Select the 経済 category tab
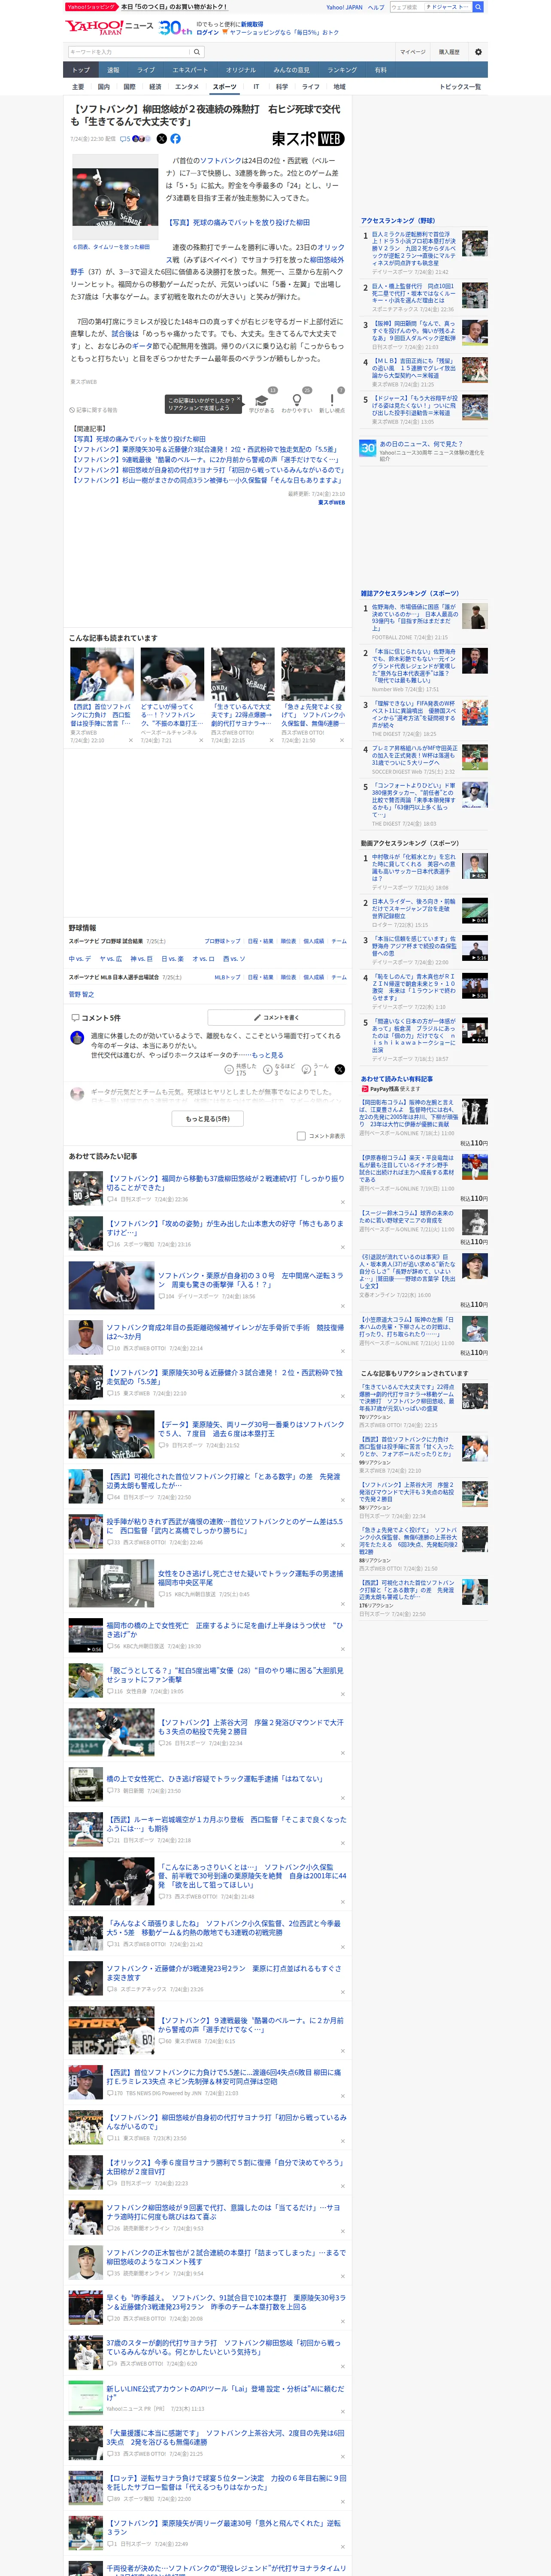The width and height of the screenshot is (551, 2576). click(155, 87)
